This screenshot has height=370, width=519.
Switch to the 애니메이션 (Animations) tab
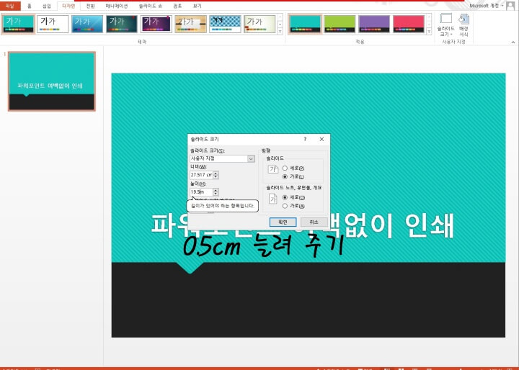pyautogui.click(x=117, y=6)
